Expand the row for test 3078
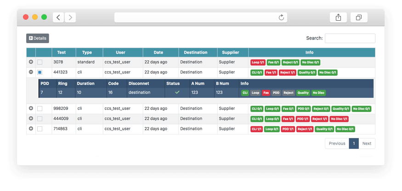 tap(31, 62)
